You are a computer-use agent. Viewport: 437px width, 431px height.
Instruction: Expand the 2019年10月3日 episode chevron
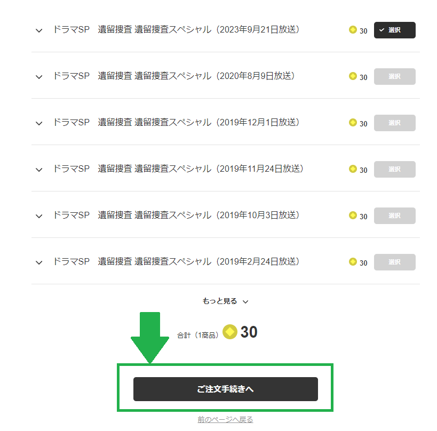39,217
